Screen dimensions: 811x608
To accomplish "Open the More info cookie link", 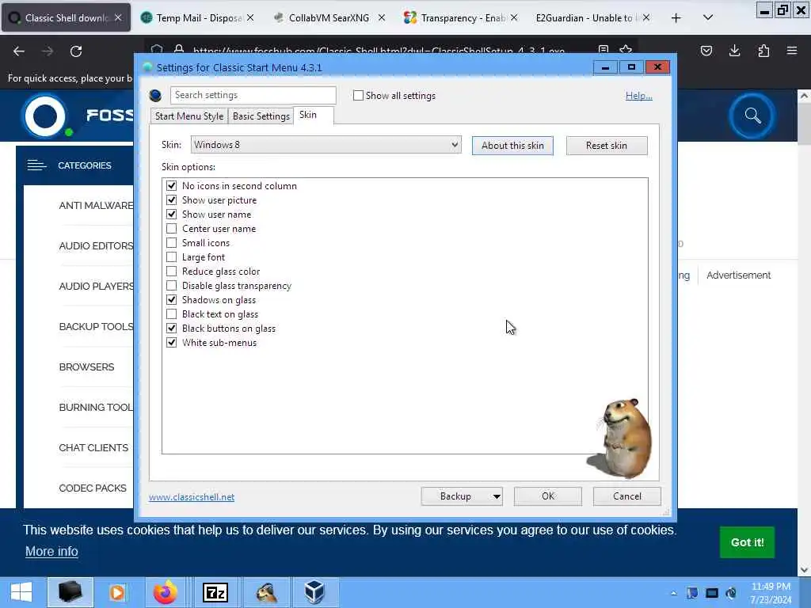I will (x=51, y=551).
